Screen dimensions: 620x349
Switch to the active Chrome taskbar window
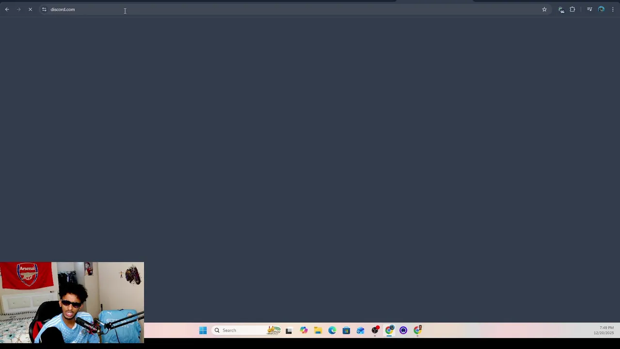tap(389, 331)
